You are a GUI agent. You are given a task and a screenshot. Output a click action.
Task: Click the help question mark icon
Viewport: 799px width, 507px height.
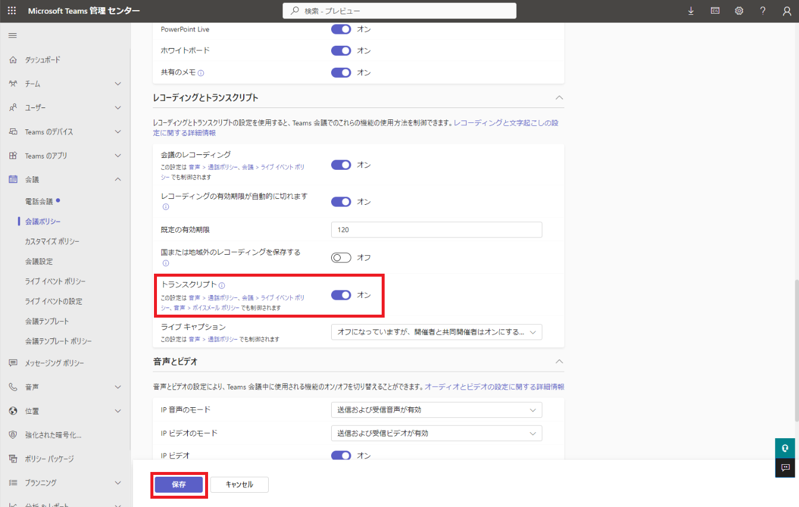point(763,11)
